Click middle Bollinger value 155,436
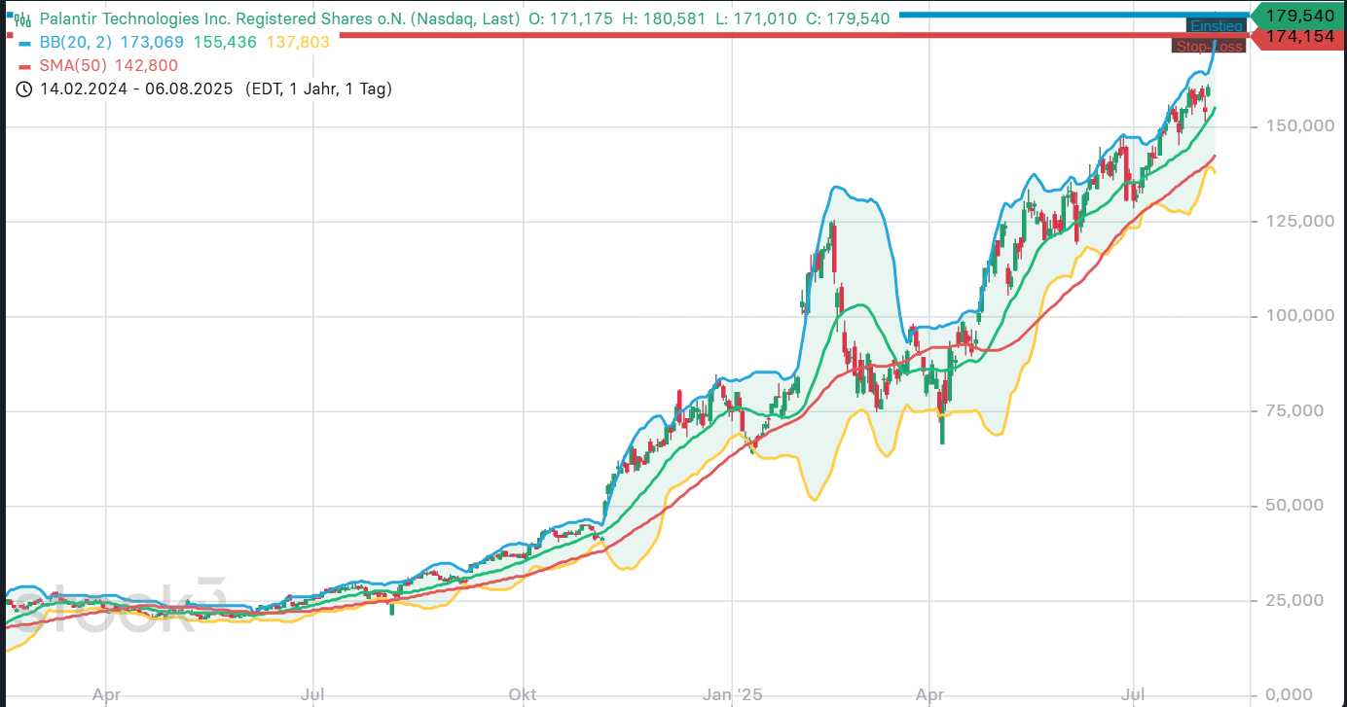Image resolution: width=1347 pixels, height=707 pixels. click(226, 42)
